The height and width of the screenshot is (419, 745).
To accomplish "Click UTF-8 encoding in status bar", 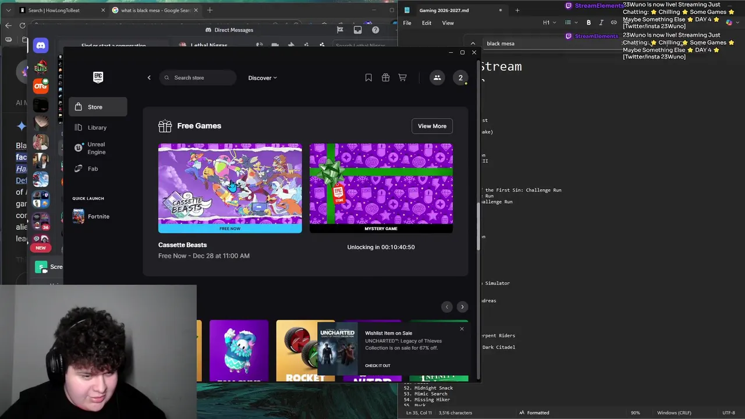I will tap(729, 413).
